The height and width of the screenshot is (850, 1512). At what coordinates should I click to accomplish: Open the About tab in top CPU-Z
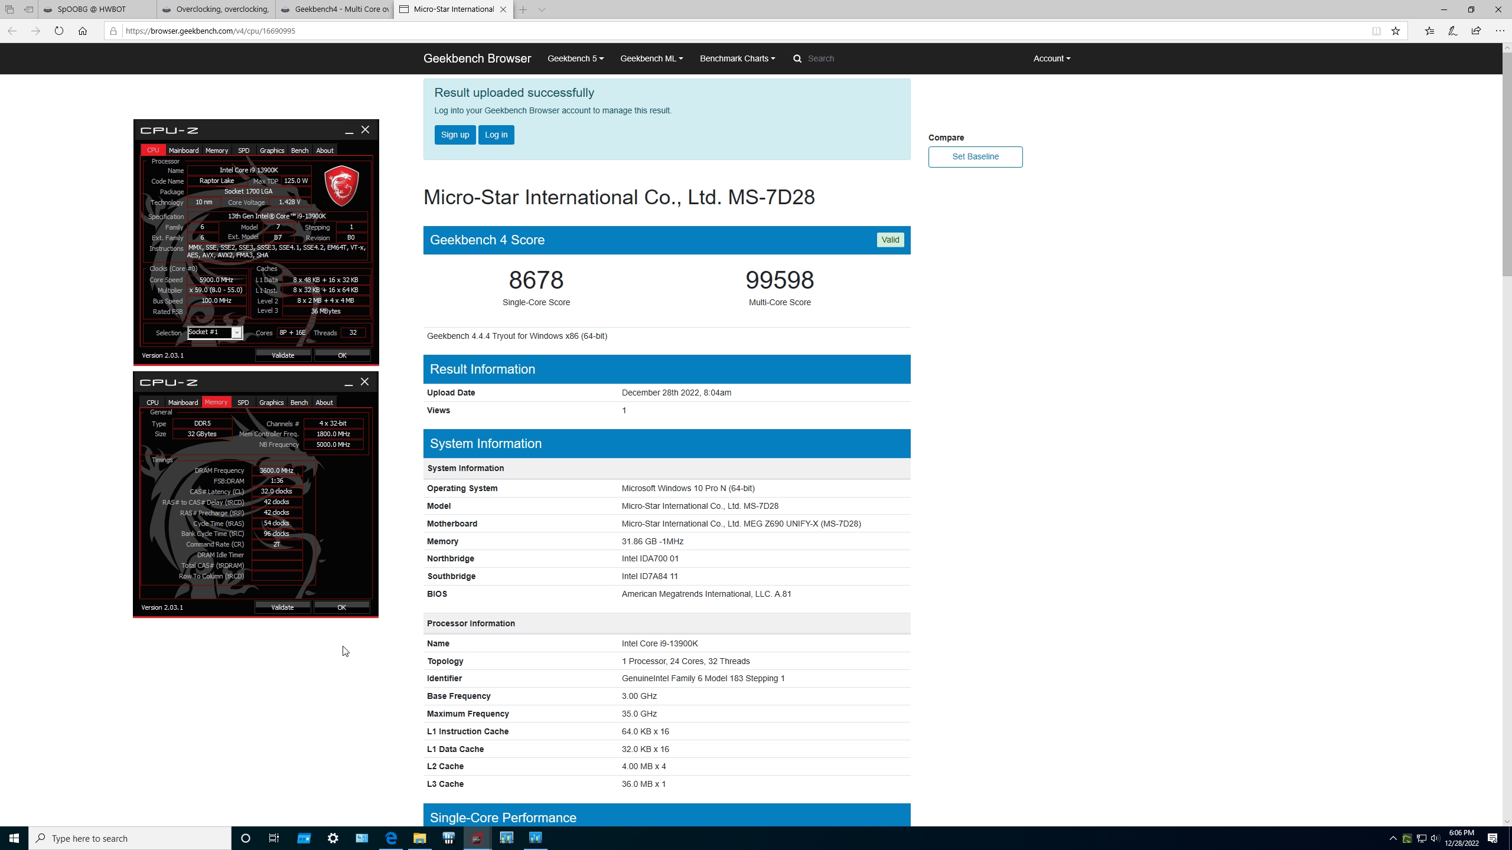point(325,151)
